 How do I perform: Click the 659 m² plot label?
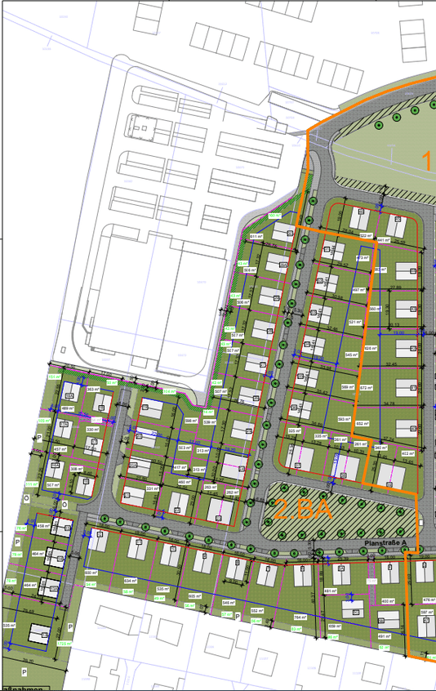(335, 626)
